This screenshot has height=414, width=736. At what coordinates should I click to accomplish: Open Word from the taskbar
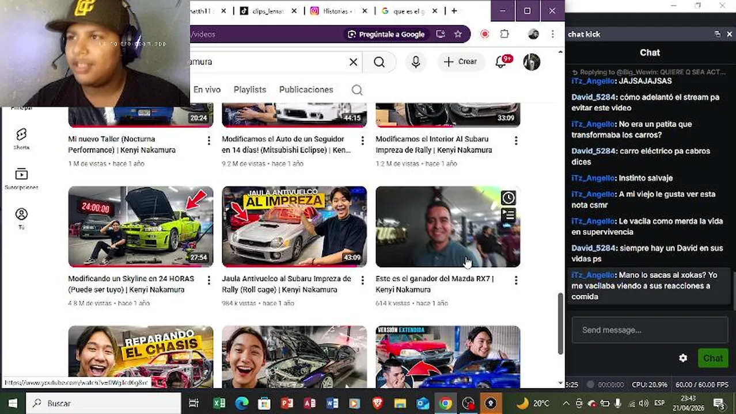(x=332, y=403)
